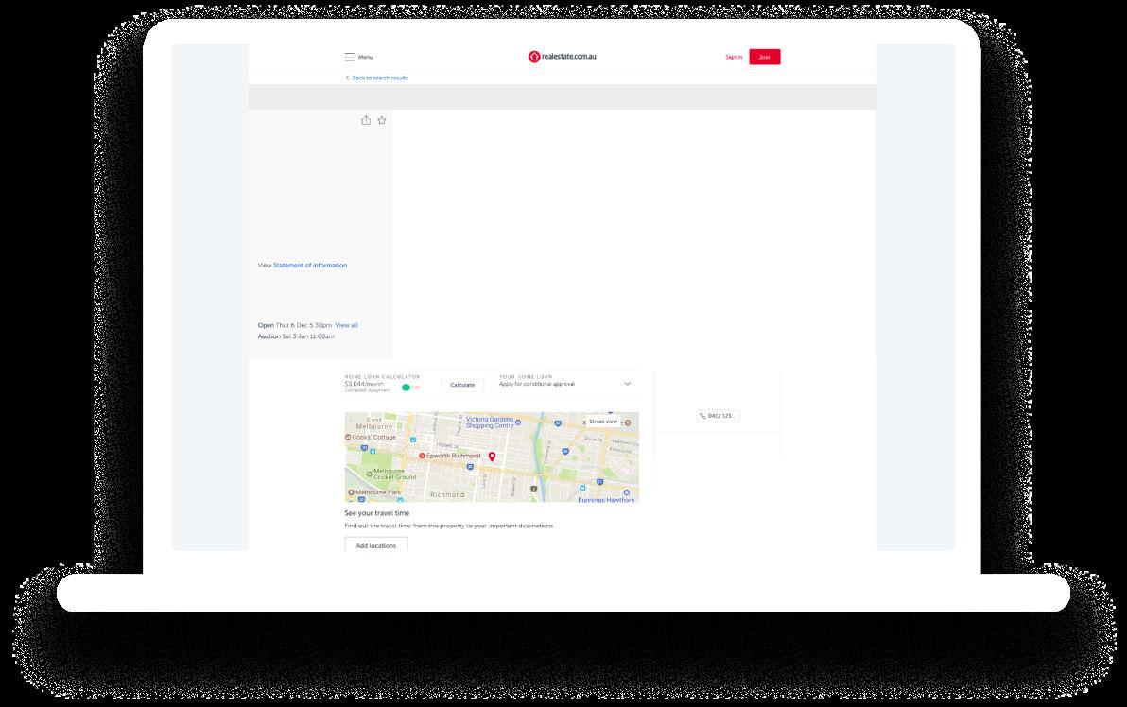Click View all open times link
Viewport: 1127px width, 707px height.
[x=346, y=325]
